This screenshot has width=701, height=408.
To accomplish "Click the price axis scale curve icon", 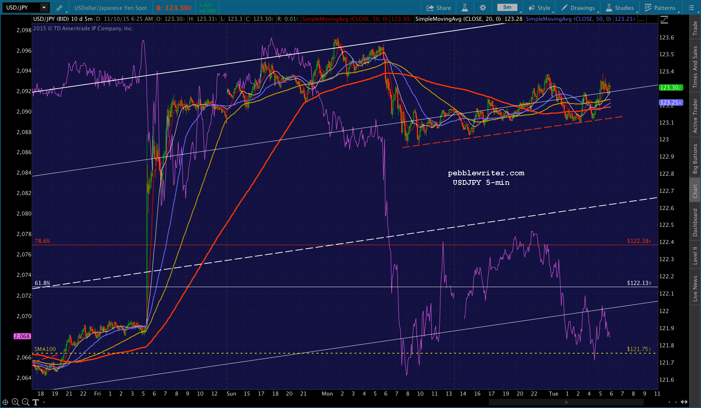I will (x=664, y=20).
